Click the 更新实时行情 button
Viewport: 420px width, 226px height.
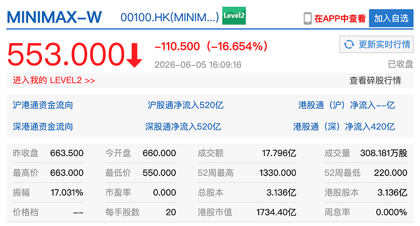coord(377,44)
